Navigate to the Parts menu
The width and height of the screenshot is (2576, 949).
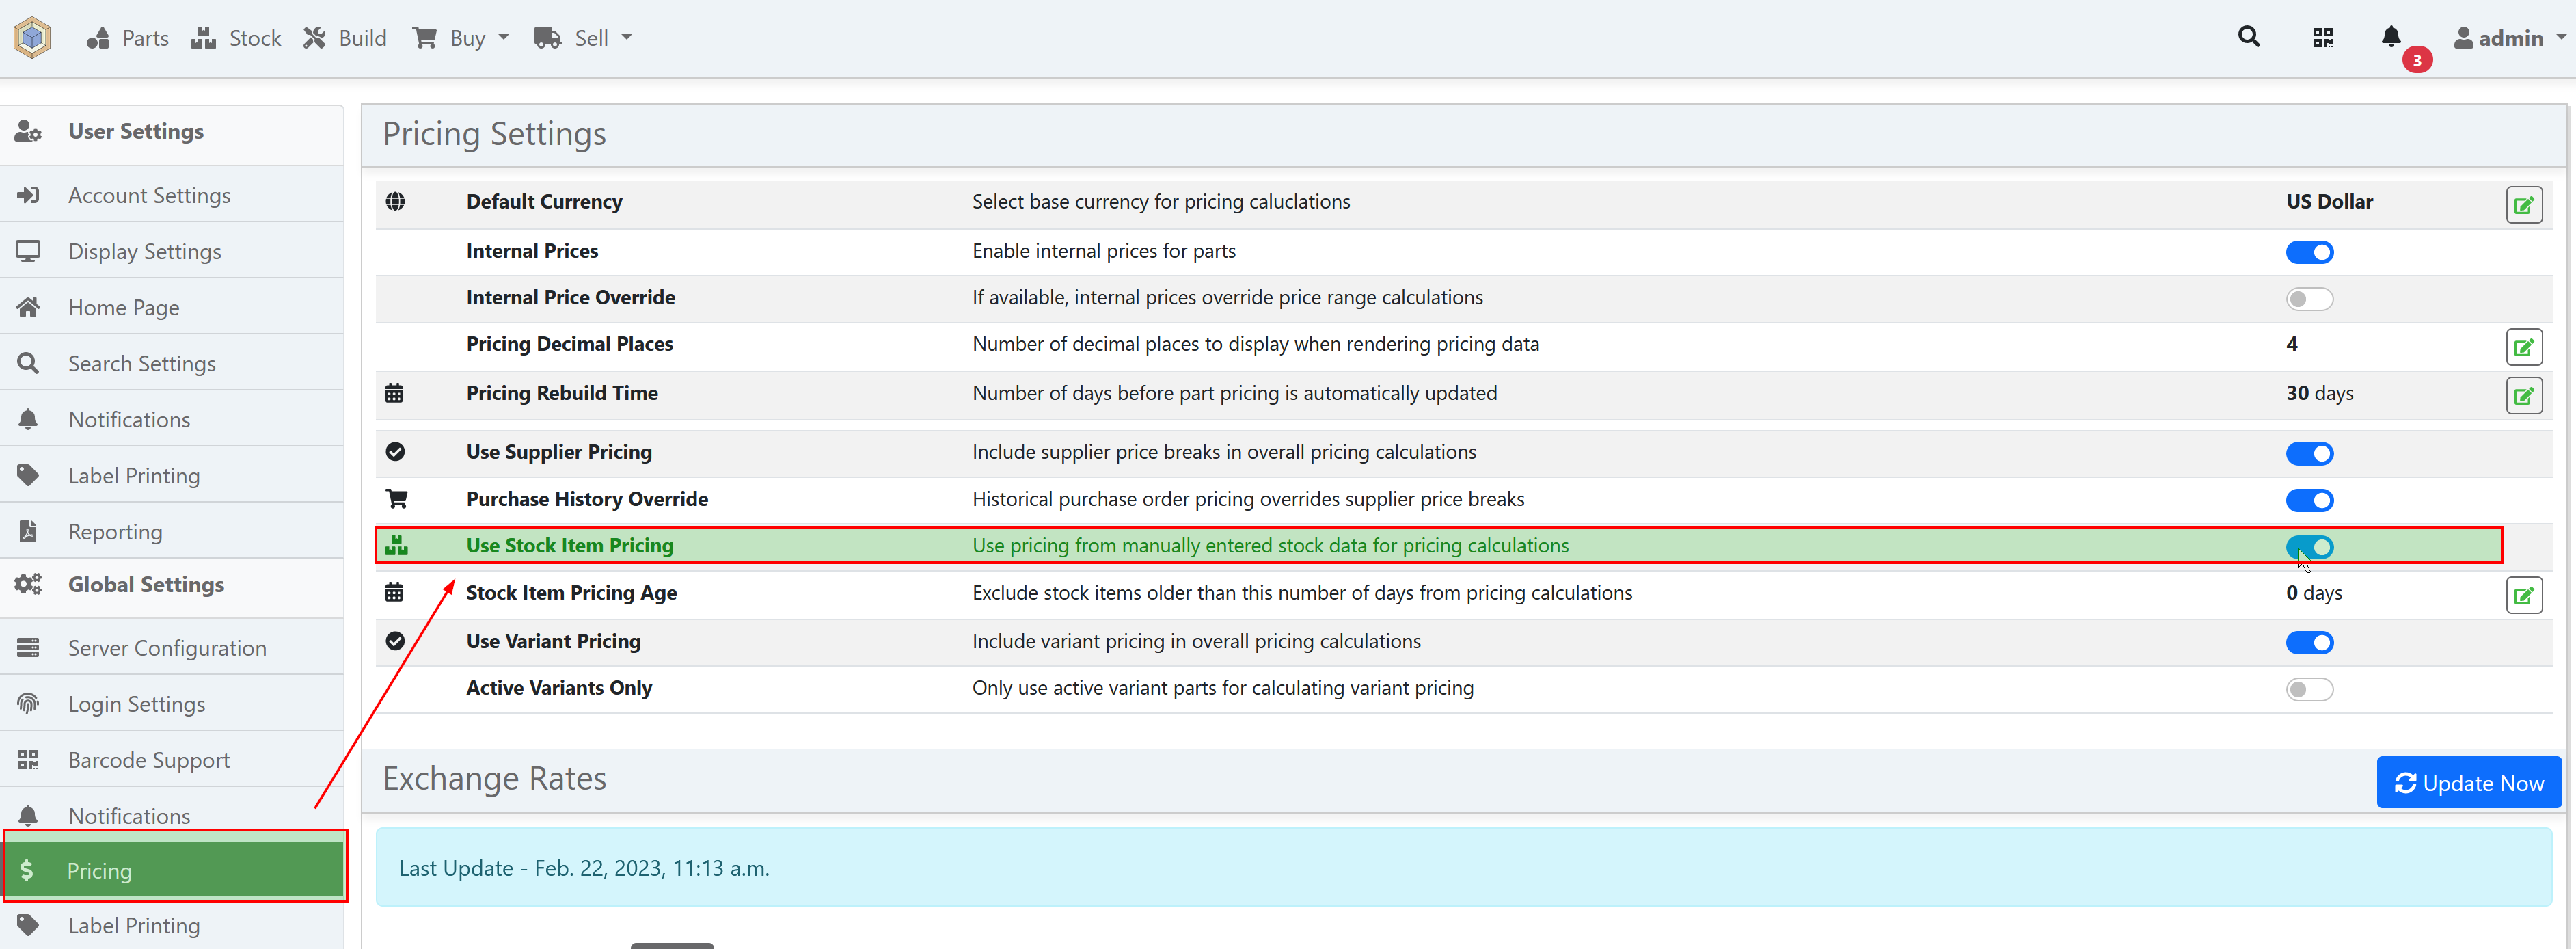[x=127, y=37]
